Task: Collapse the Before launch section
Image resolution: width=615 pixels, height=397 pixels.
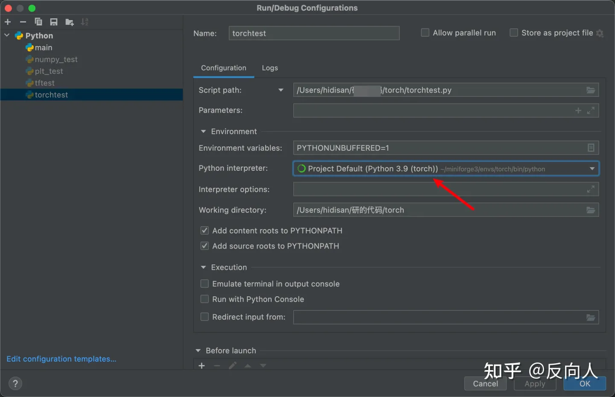Action: (198, 350)
